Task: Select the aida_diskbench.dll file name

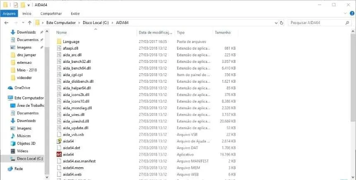Action: click(78, 81)
